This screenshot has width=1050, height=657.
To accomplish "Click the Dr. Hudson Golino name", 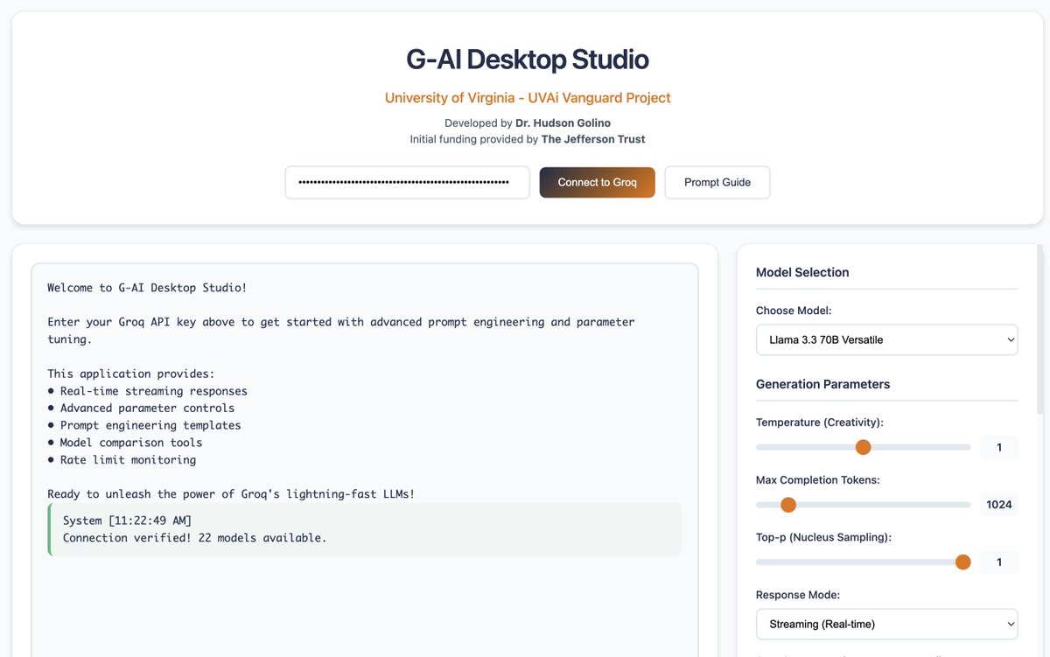I will [x=563, y=123].
